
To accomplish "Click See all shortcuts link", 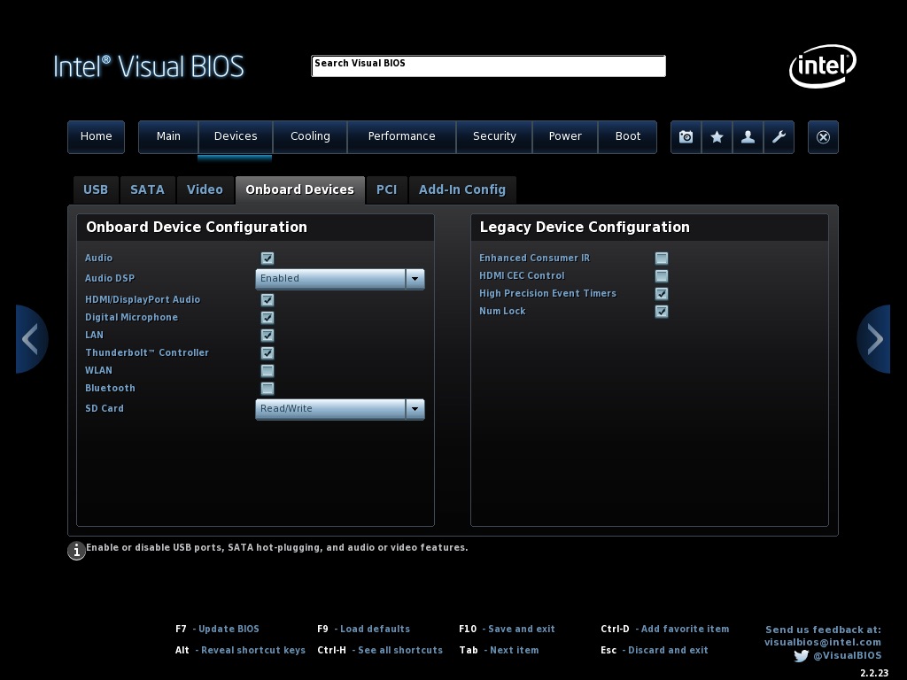I will coord(400,651).
